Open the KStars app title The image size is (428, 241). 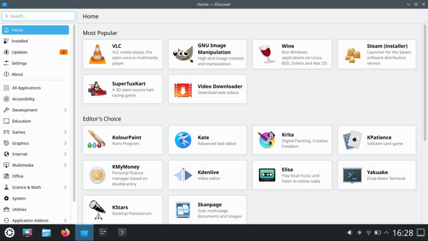pyautogui.click(x=120, y=207)
